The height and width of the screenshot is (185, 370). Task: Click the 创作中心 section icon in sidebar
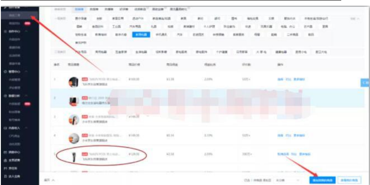[5, 32]
